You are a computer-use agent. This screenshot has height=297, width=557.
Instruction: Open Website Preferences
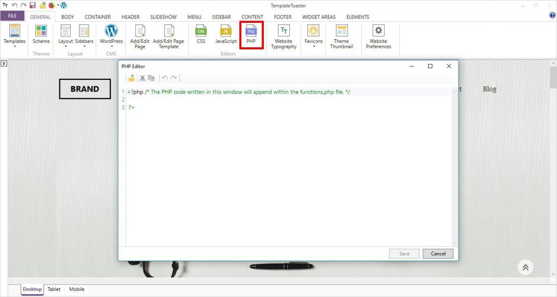point(379,36)
